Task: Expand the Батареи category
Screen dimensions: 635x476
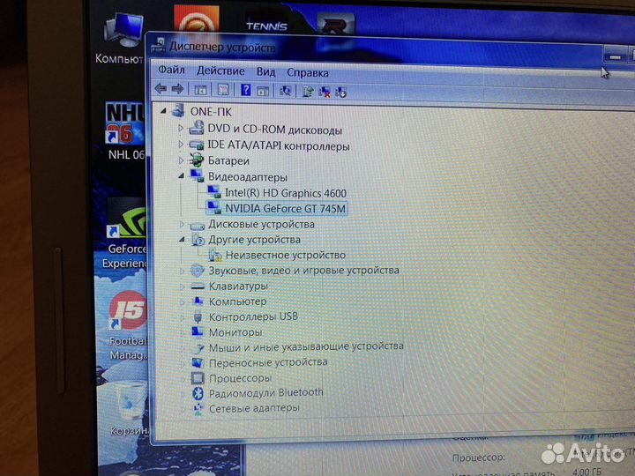Action: coord(181,160)
